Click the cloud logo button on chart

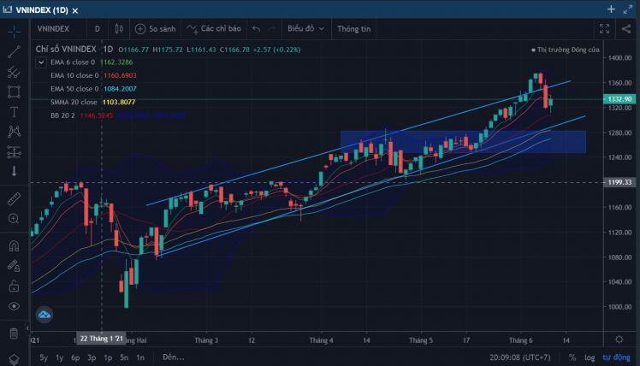(44, 315)
